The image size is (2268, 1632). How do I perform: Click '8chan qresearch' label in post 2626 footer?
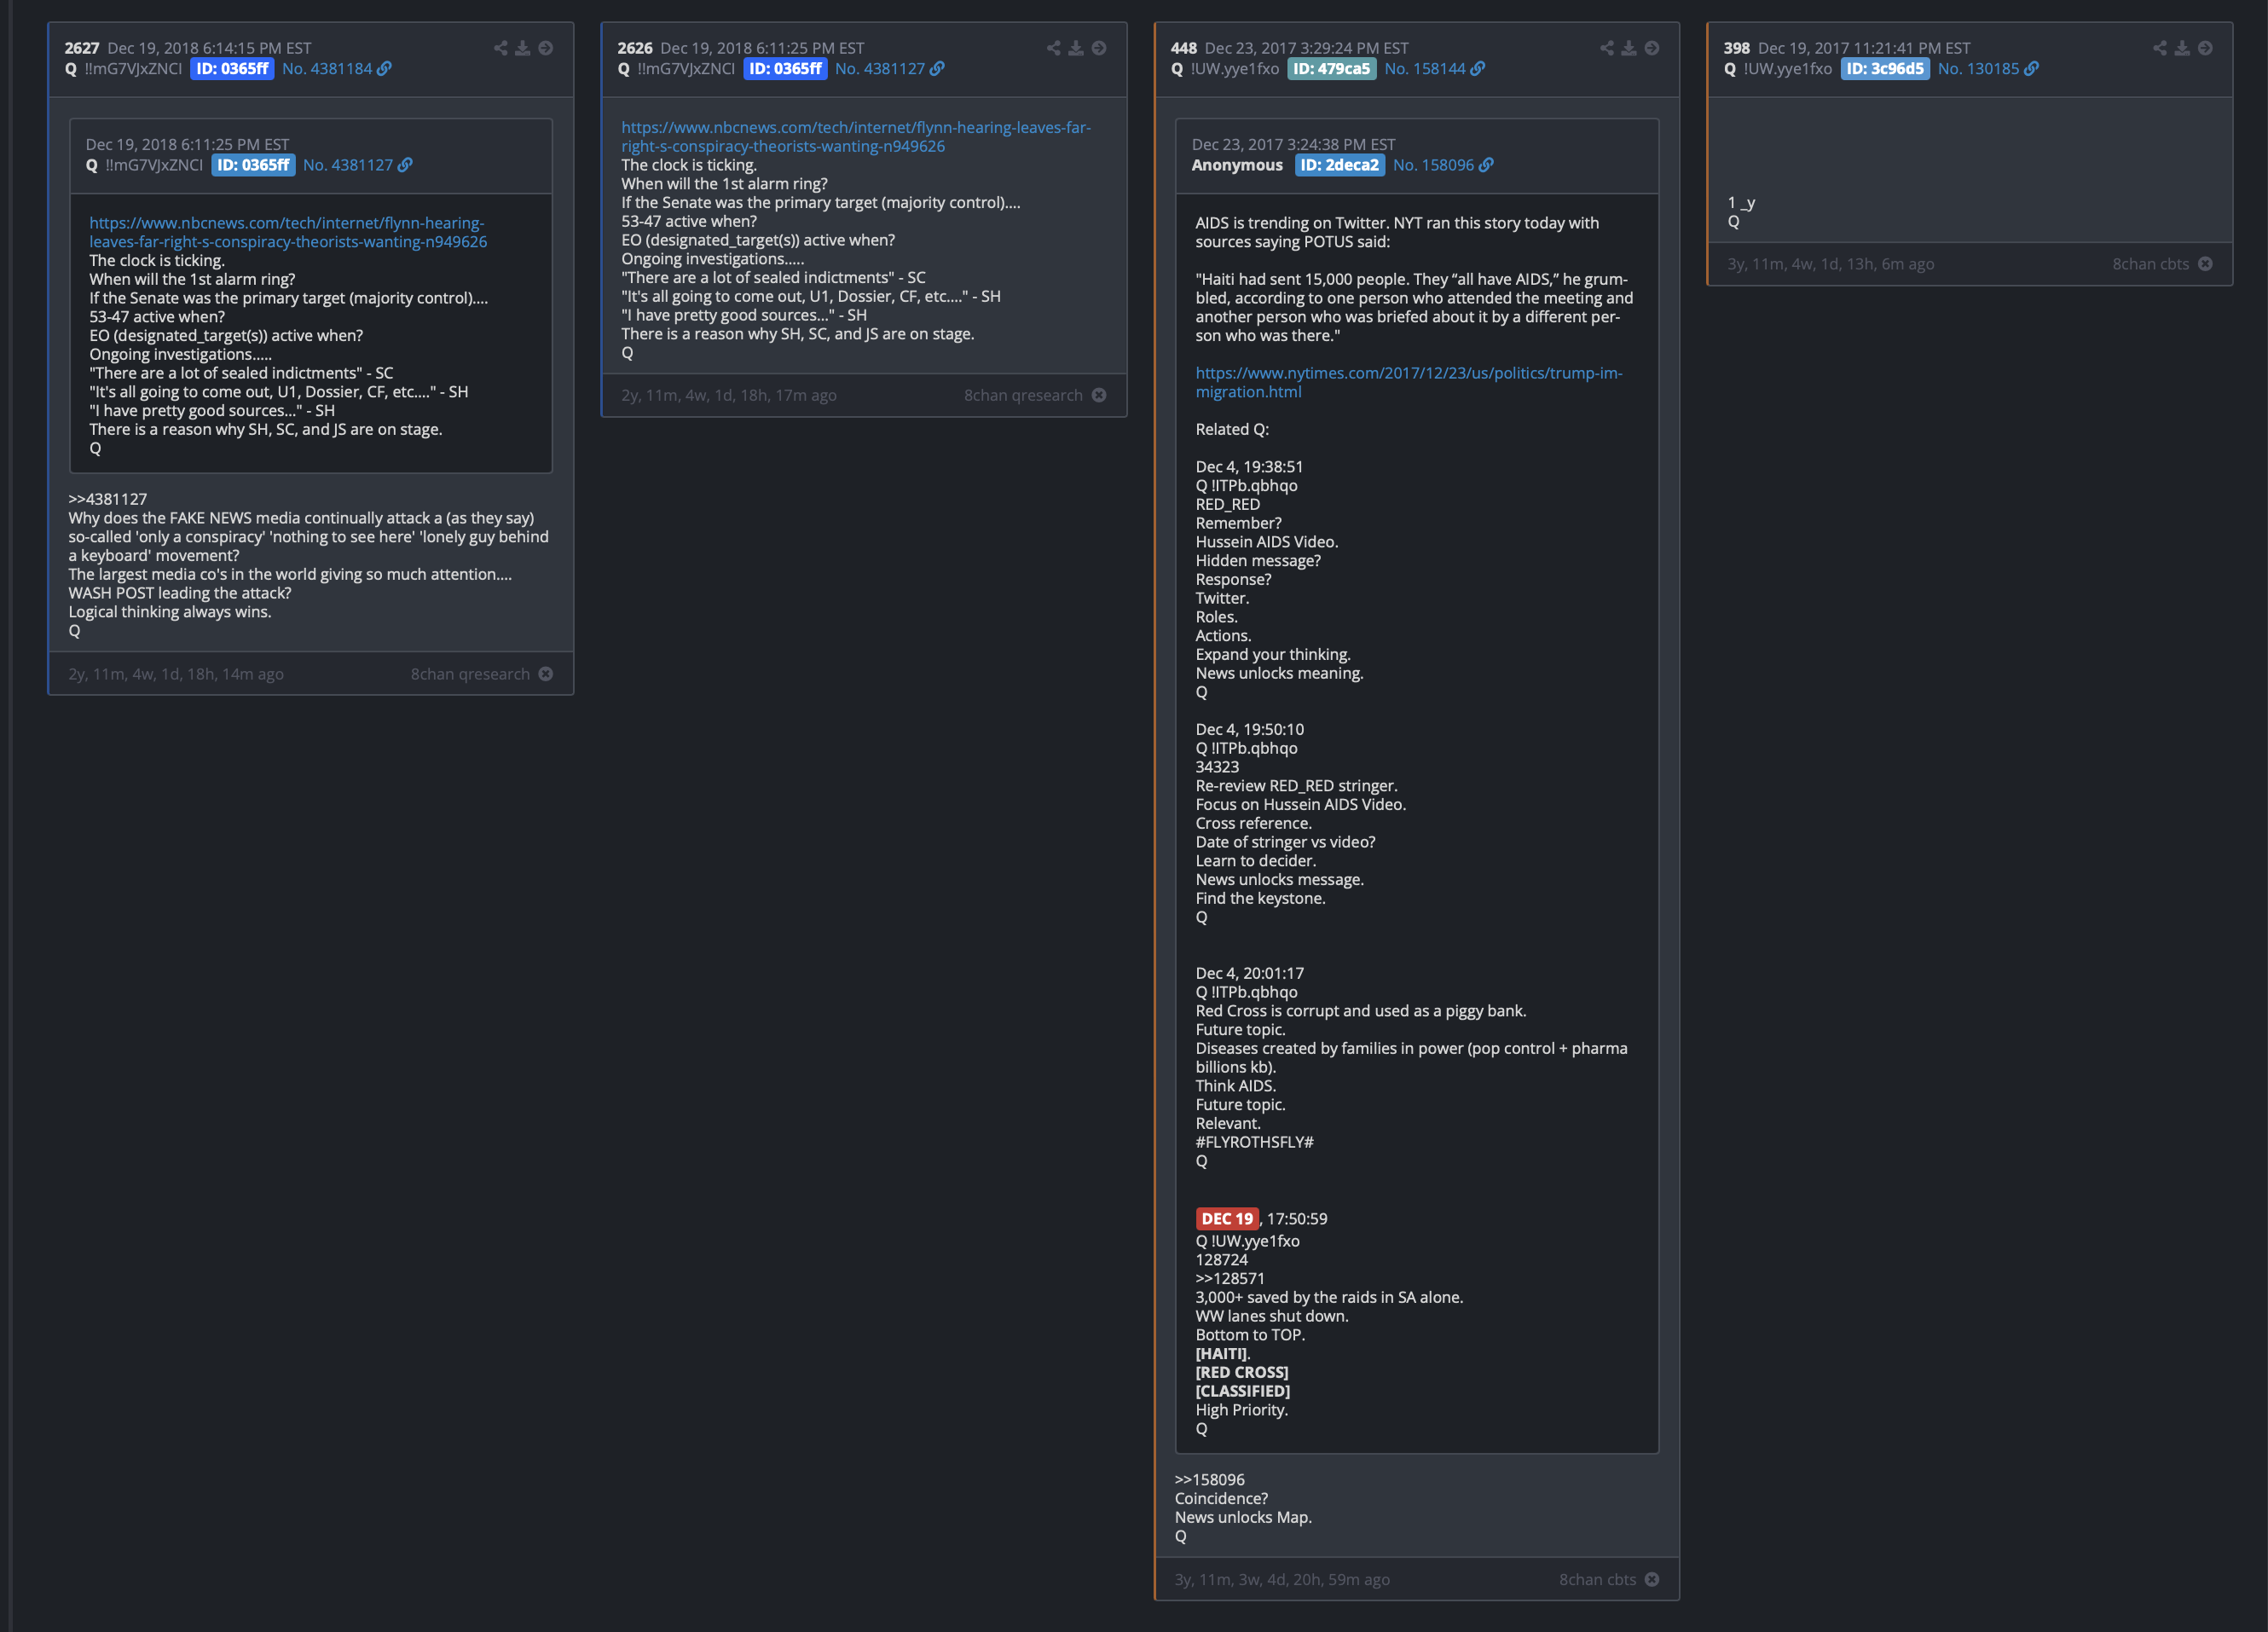click(1023, 395)
